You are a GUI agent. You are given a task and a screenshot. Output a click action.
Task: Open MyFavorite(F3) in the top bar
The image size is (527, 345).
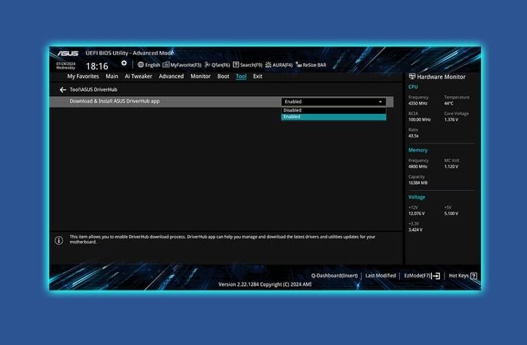click(x=182, y=65)
